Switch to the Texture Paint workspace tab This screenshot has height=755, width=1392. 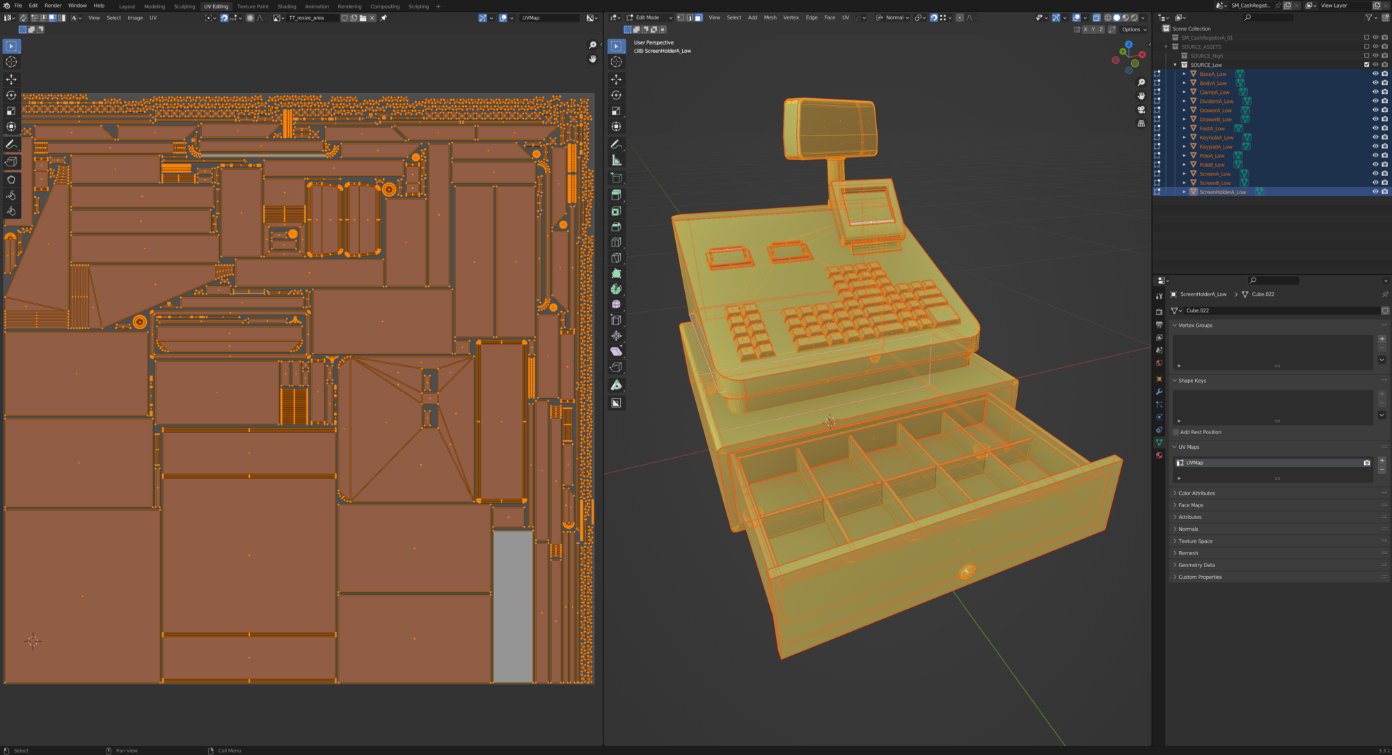click(x=252, y=6)
